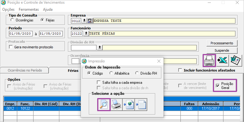The image size is (244, 122).
Task: Choose export to text file option
Action: [141, 104]
